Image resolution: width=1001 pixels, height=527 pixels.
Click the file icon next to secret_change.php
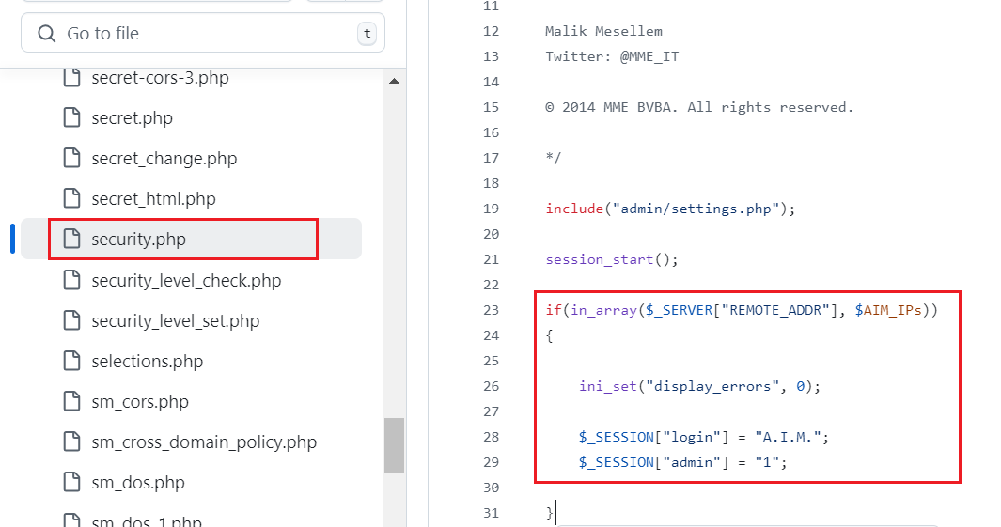point(71,159)
